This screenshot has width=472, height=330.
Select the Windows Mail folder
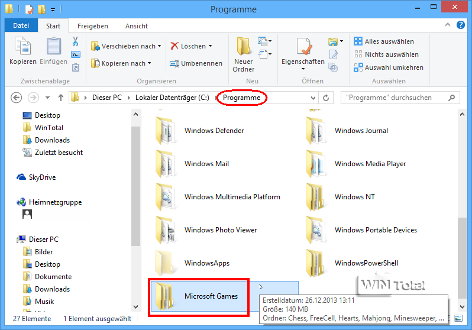[x=192, y=164]
